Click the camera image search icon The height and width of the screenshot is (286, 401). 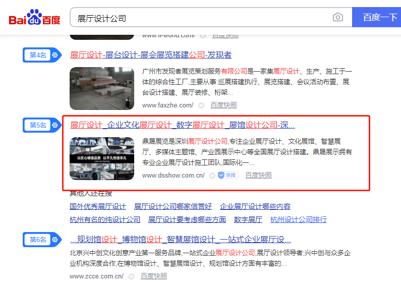[338, 17]
